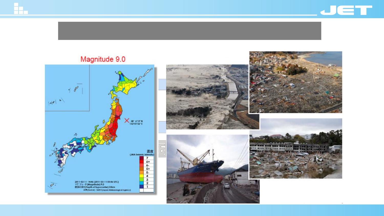This screenshot has height=216, width=384.
Task: Click the Japan seismic intensity map
Action: 100,128
